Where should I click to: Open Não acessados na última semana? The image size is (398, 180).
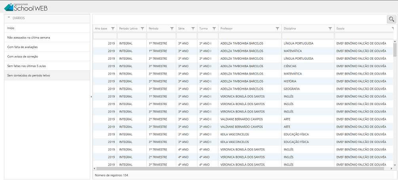click(x=28, y=37)
